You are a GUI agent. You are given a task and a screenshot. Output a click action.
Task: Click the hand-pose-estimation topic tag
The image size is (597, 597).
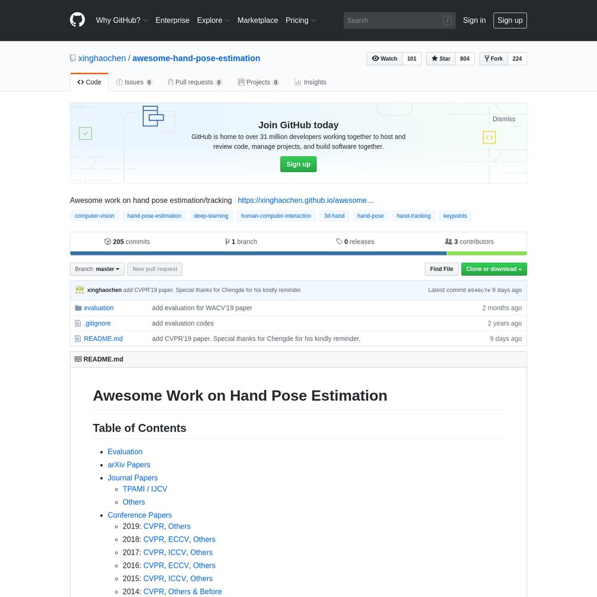pos(154,216)
